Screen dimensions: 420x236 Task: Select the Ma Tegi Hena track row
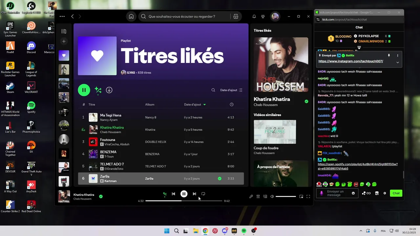click(x=161, y=117)
